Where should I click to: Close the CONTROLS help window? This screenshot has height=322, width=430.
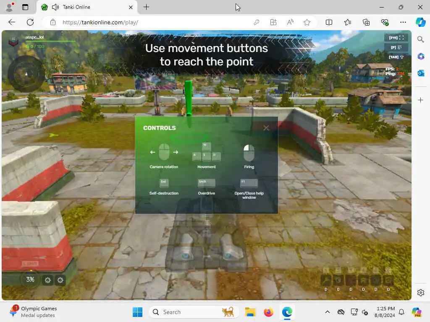(266, 128)
